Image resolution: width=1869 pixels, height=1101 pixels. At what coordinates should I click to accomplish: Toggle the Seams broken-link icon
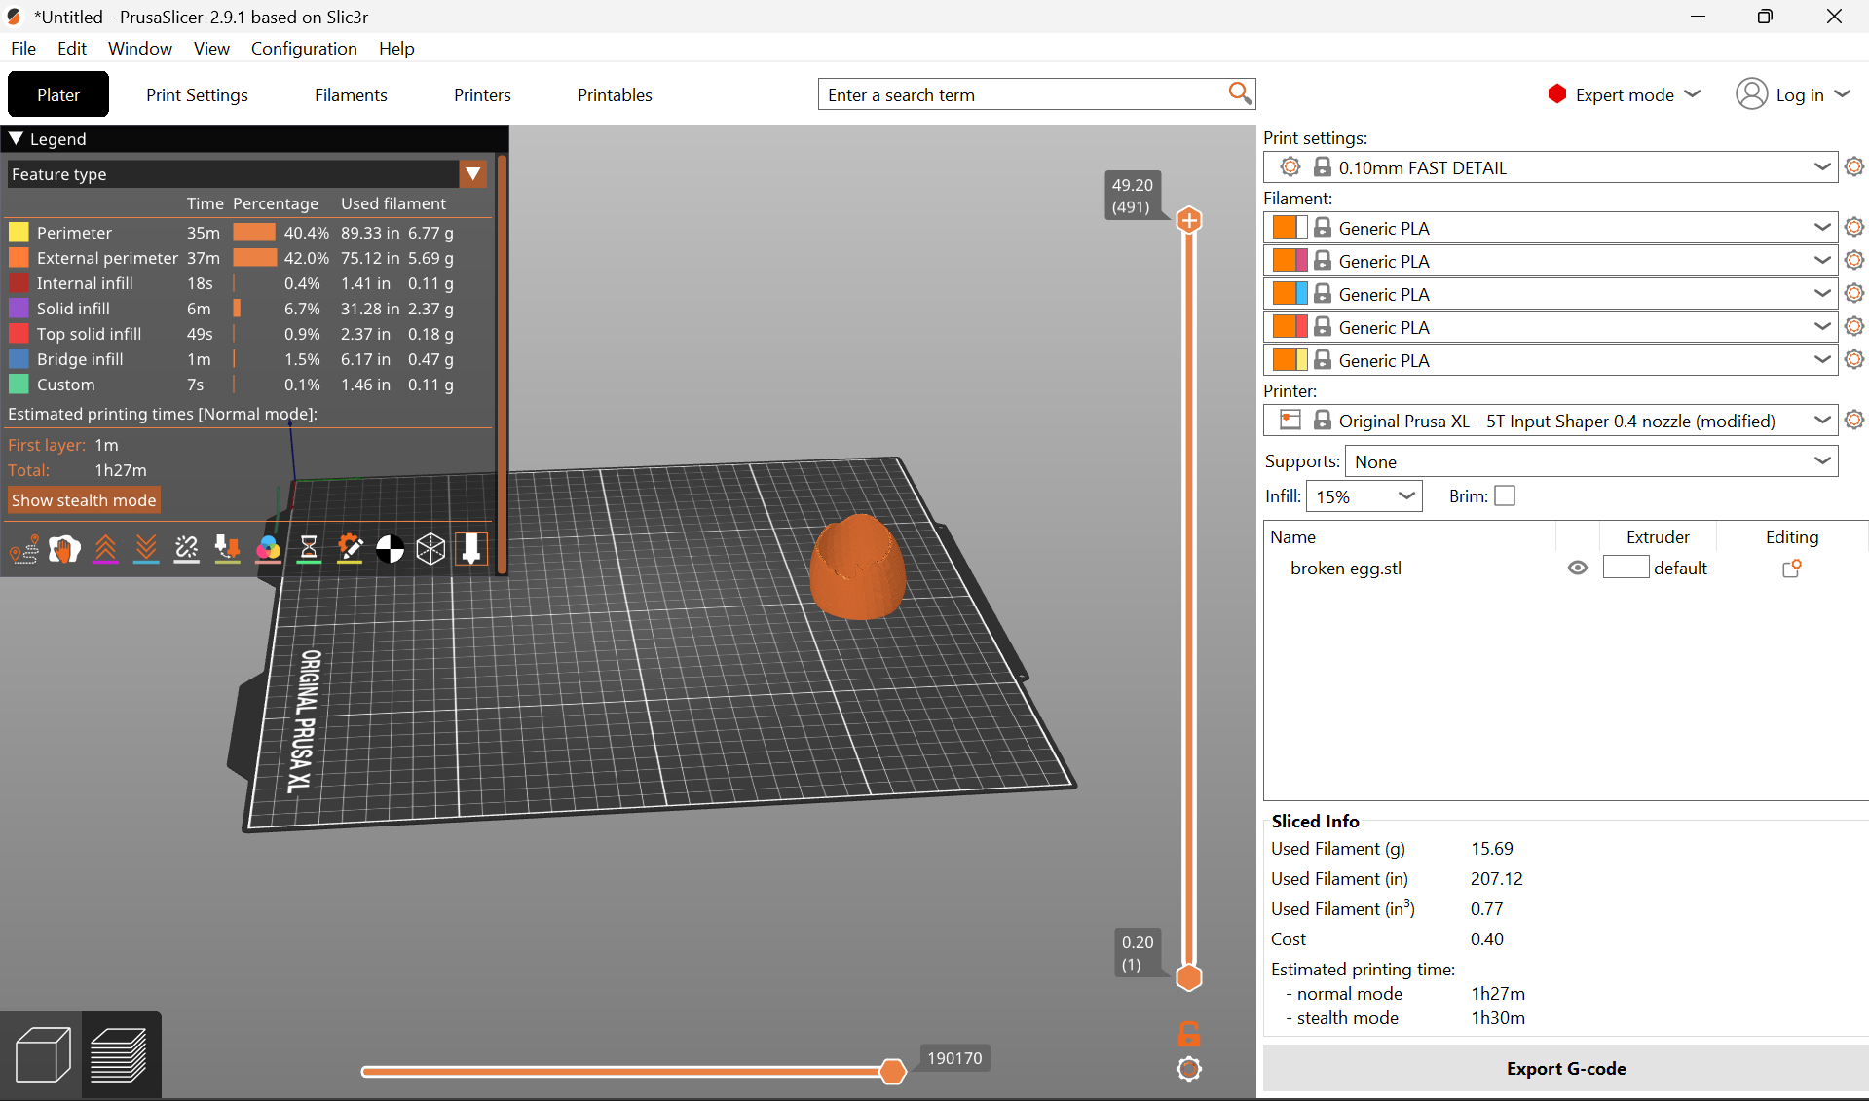click(x=186, y=550)
